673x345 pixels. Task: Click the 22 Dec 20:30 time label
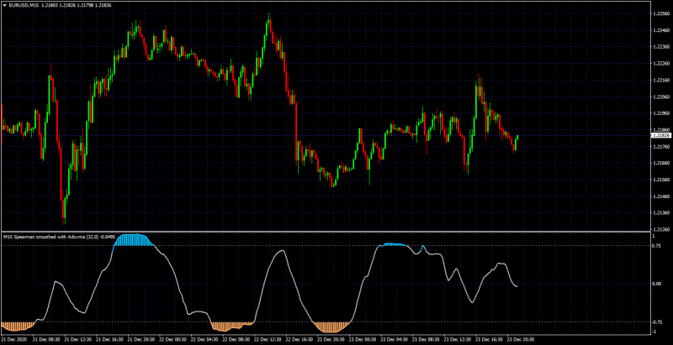[x=332, y=338]
